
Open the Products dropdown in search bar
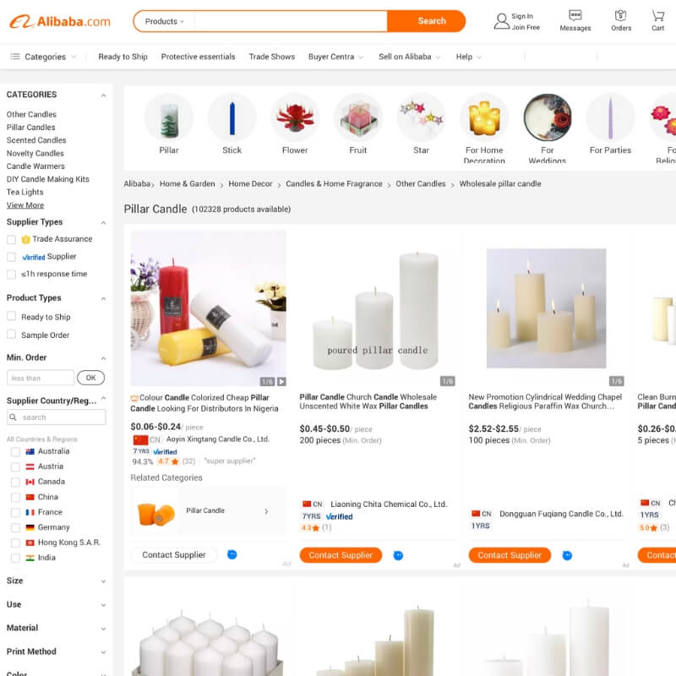164,21
